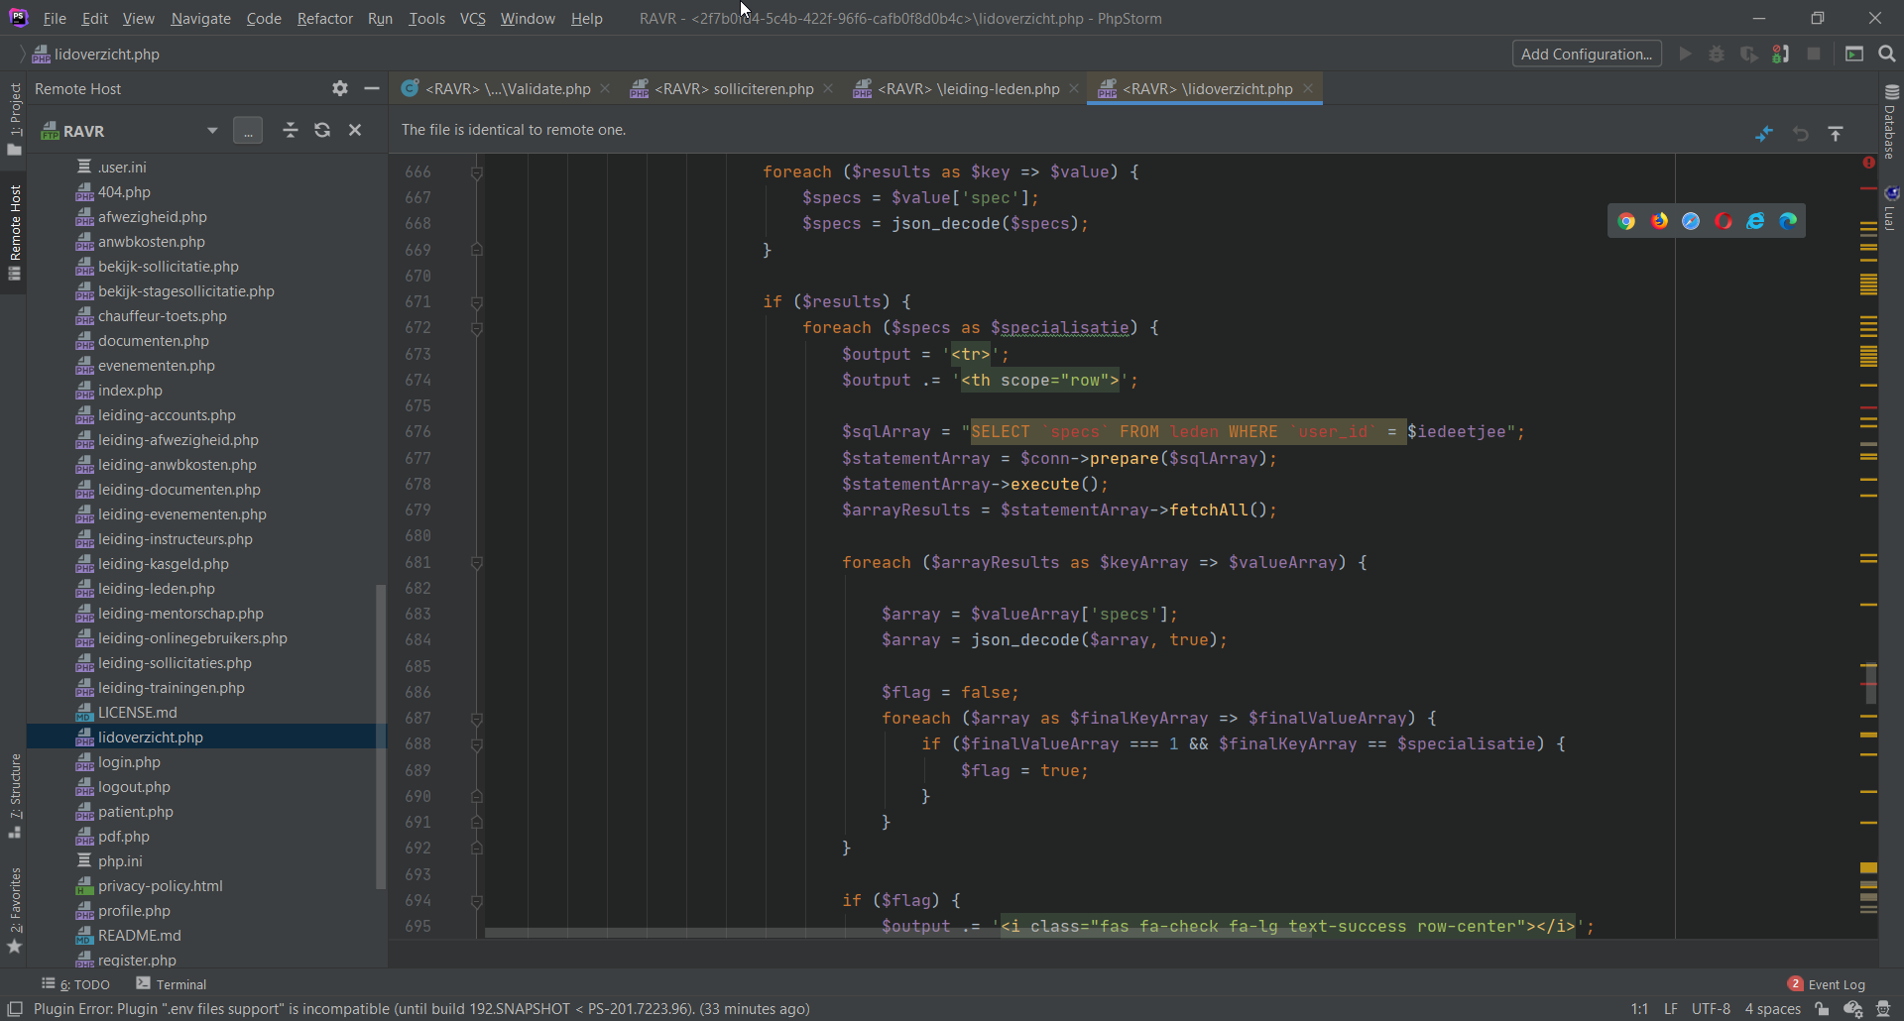Open the RAVR server dropdown
Image resolution: width=1904 pixels, height=1021 pixels.
click(211, 131)
